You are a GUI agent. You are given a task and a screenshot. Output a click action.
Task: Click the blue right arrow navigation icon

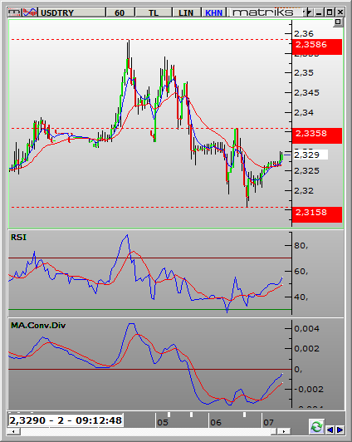(340, 430)
